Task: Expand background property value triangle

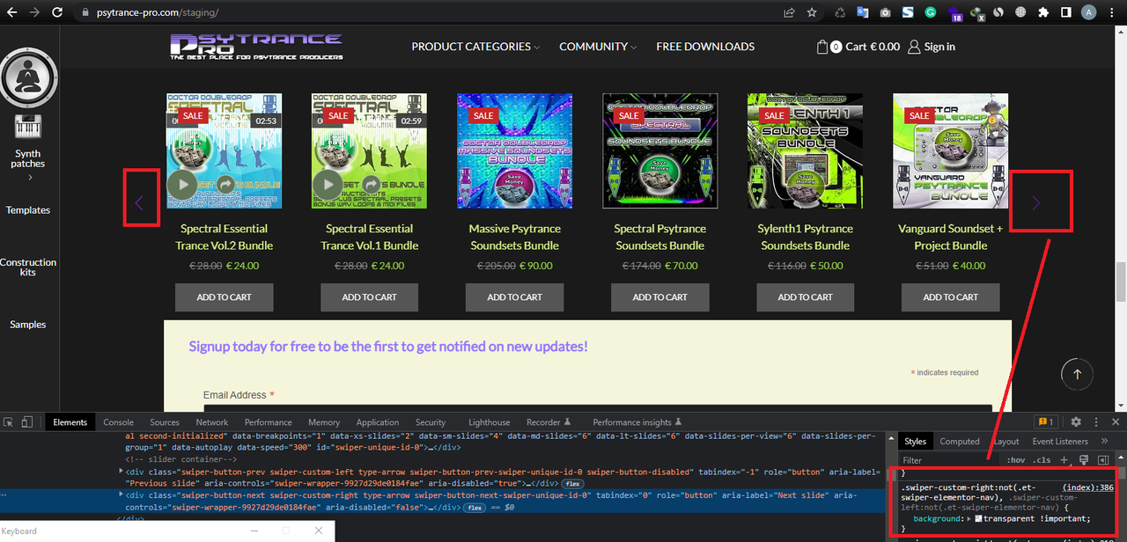Action: coord(969,519)
